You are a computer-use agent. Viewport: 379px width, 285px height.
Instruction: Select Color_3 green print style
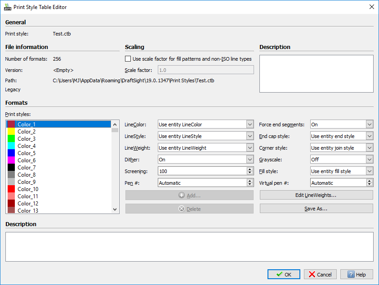point(27,139)
